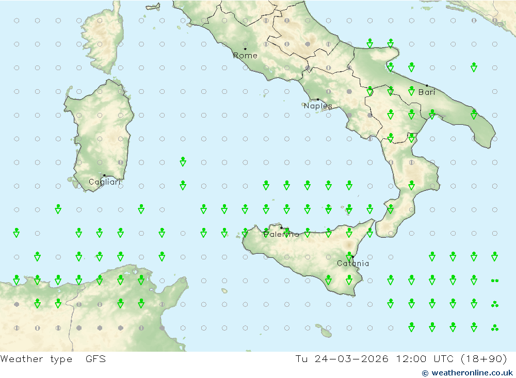This screenshot has height=378, width=516.
Task: Click the black city dot marking Catania
Action: pyautogui.click(x=353, y=257)
